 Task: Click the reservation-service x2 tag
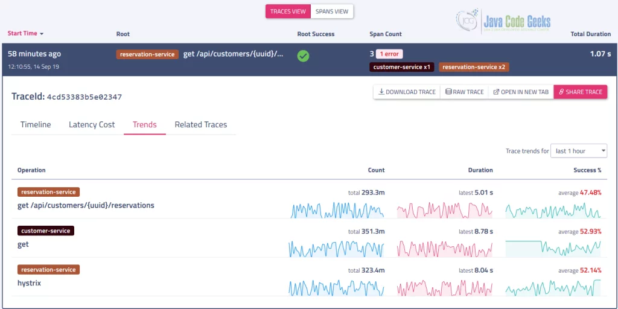point(474,67)
